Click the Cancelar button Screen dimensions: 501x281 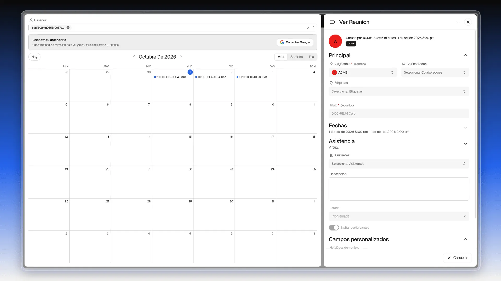[457, 258]
